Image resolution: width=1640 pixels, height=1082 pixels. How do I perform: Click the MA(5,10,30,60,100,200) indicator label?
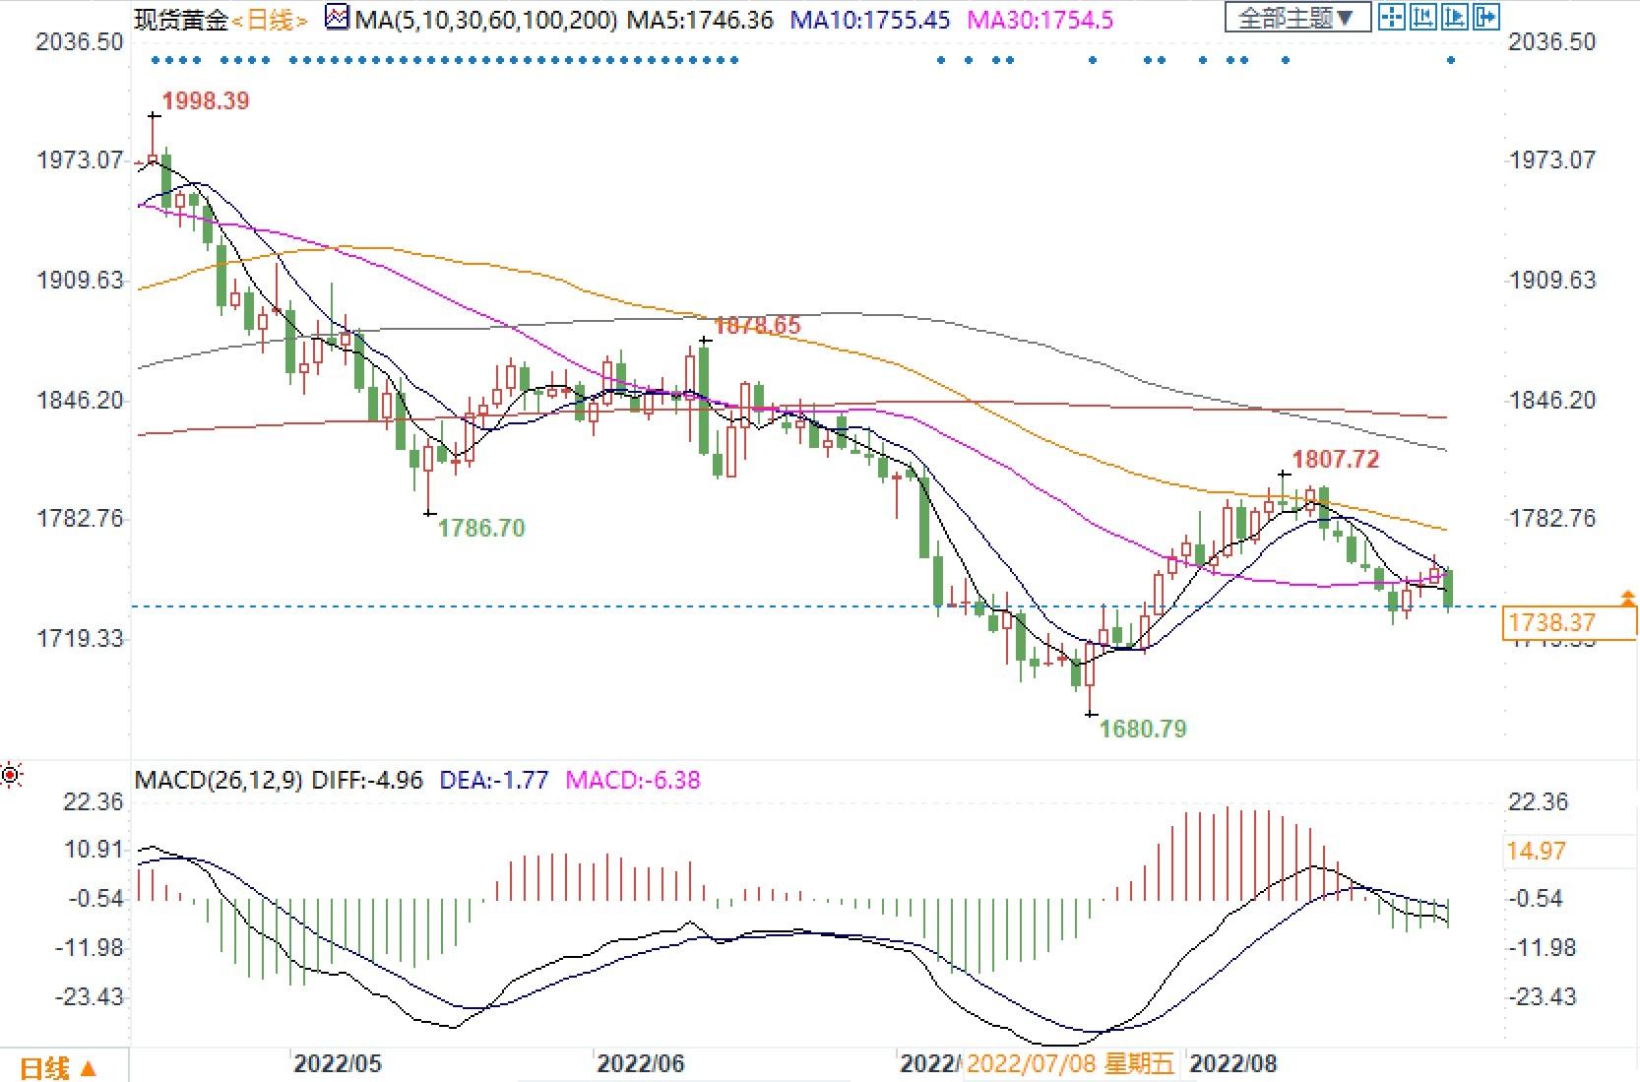click(x=486, y=19)
